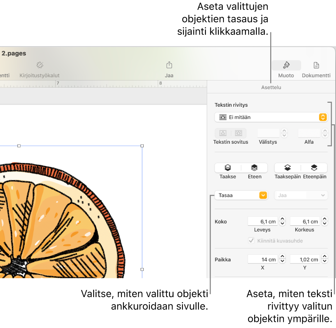Click the top-right selection handle of image
This screenshot has height=328, width=336.
coord(142,146)
